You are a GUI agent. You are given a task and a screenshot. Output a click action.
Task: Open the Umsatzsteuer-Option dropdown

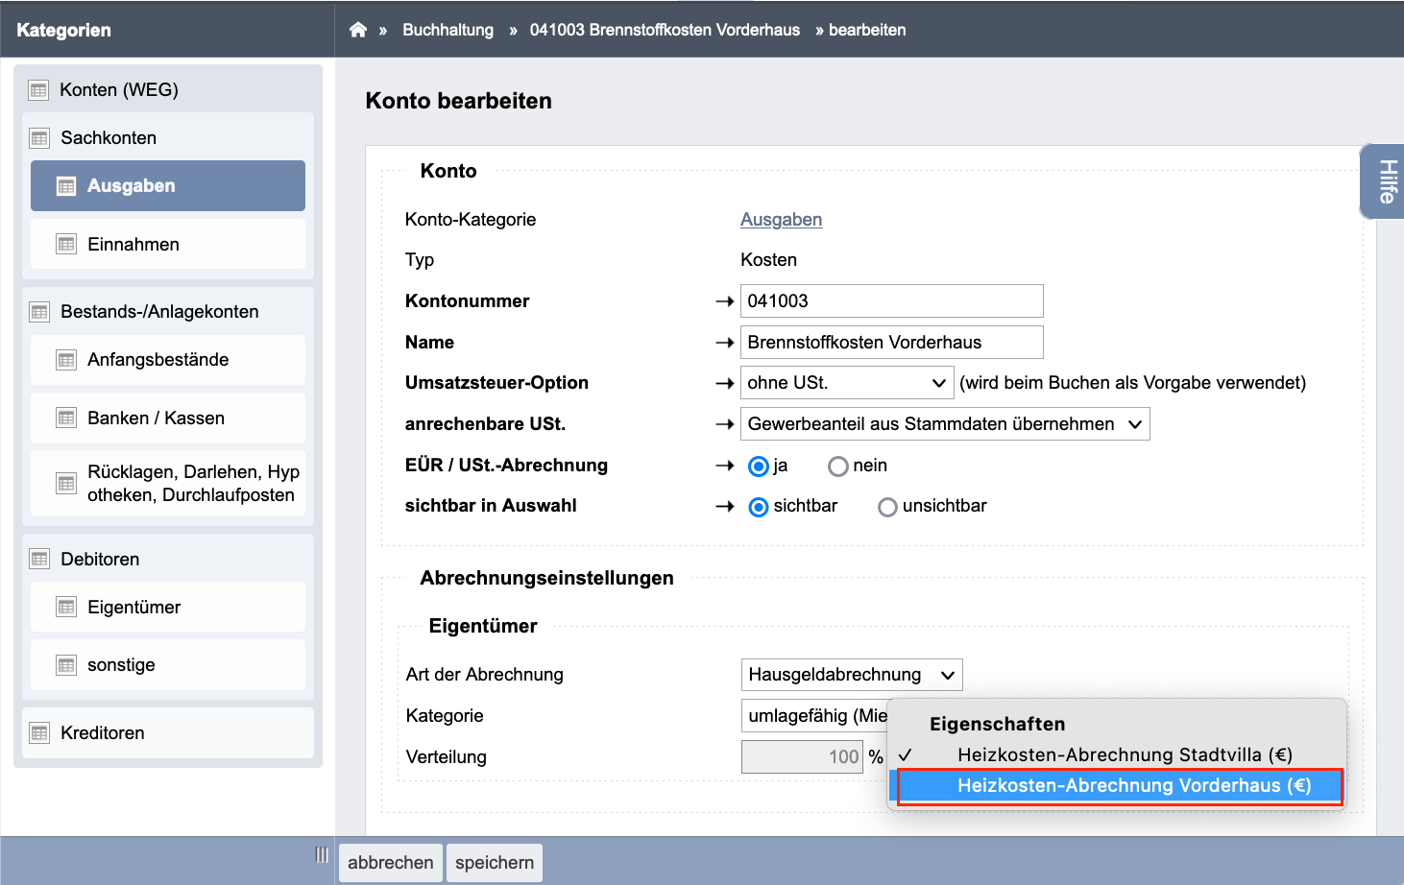[847, 383]
